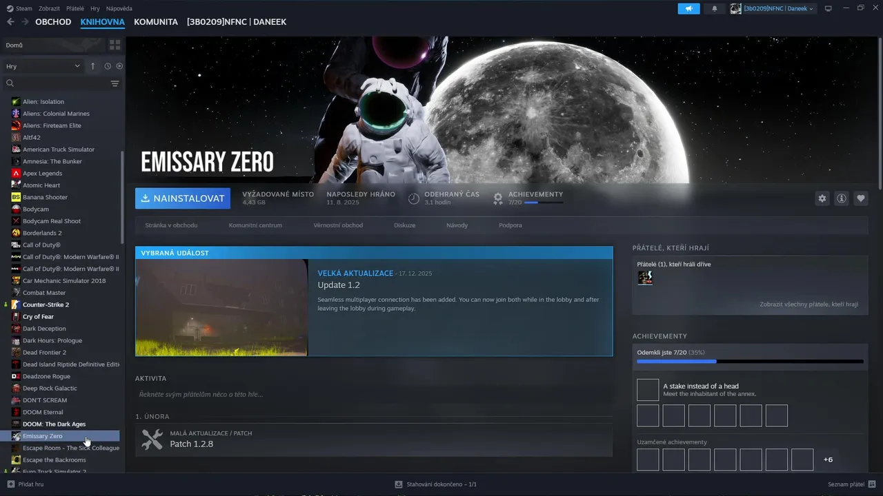Open the Nápověda menu

point(119,8)
